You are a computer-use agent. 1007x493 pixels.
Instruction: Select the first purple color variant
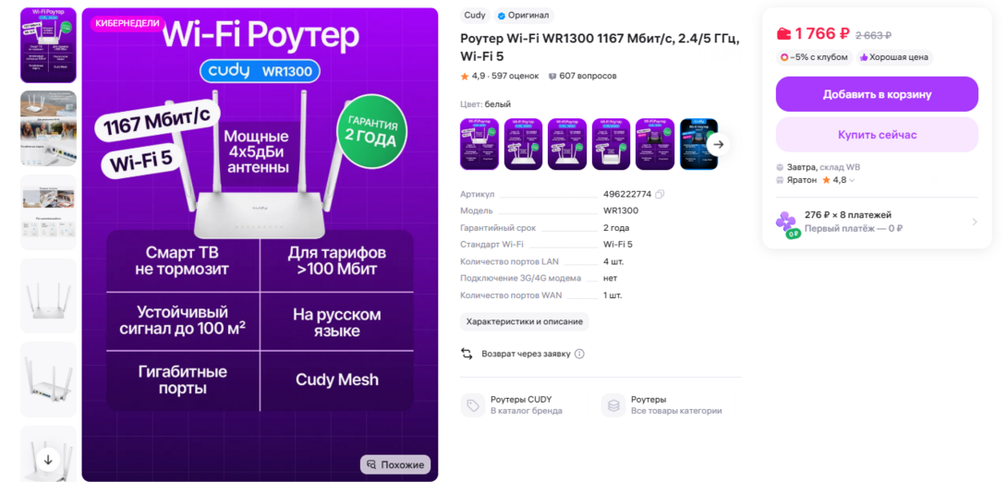tap(479, 144)
